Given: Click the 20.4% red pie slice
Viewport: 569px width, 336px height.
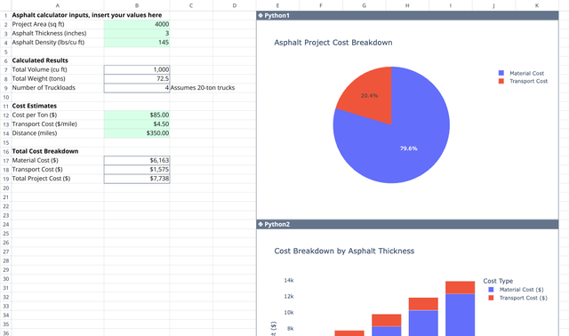Looking at the screenshot, I should (x=369, y=96).
